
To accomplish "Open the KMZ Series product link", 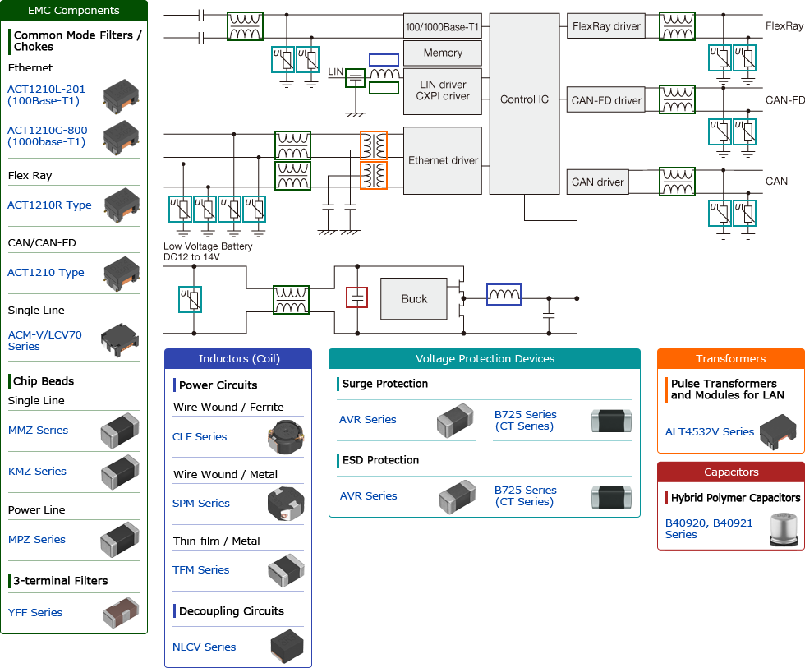I will [x=37, y=471].
